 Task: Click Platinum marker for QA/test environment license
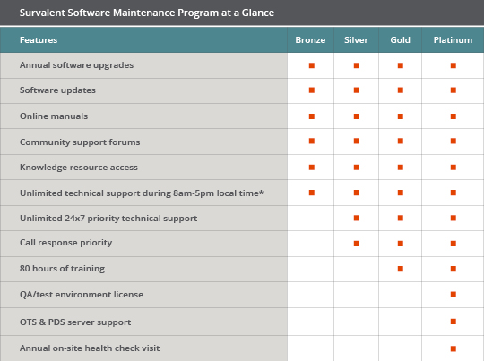pos(454,294)
